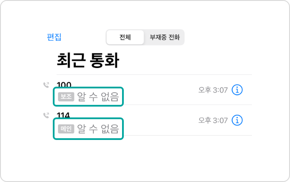Click 알 수 없음 next to 메인

tap(98, 128)
